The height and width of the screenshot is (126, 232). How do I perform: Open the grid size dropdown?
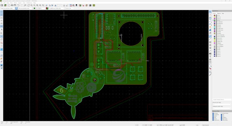57,8
